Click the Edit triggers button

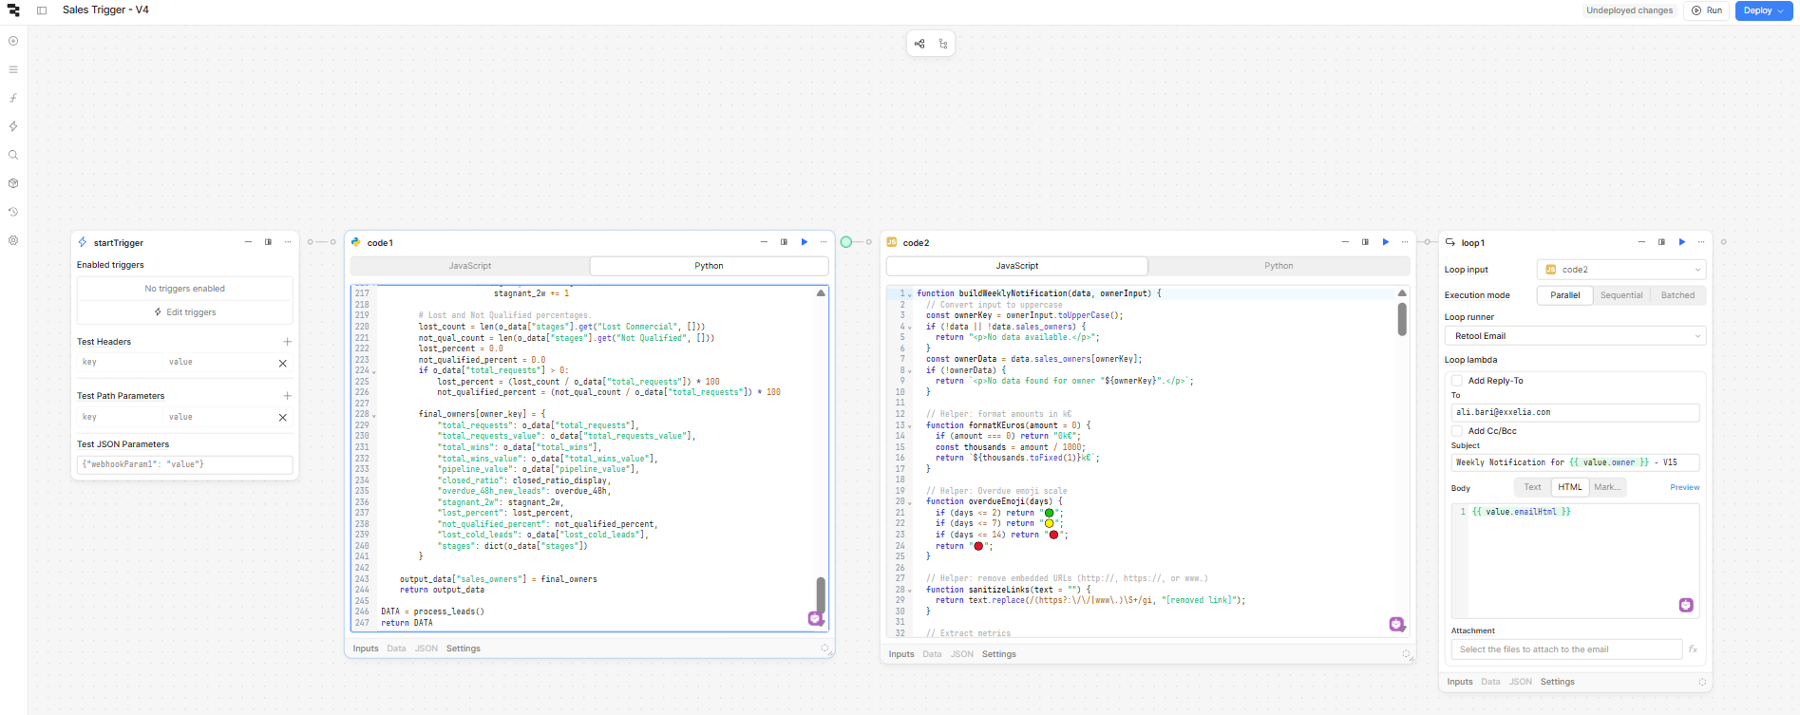click(x=185, y=312)
